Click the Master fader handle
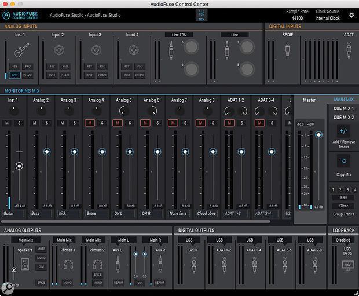Image resolution: width=359 pixels, height=296 pixels. (318, 135)
